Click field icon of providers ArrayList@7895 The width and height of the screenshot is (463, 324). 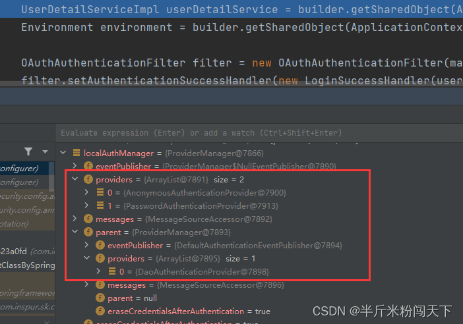100,258
